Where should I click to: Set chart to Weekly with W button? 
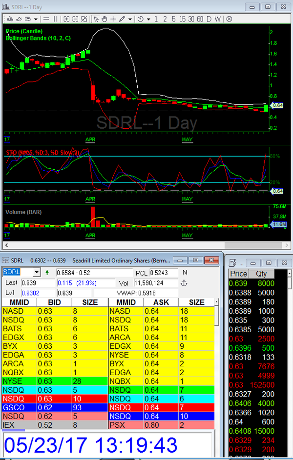click(217, 19)
